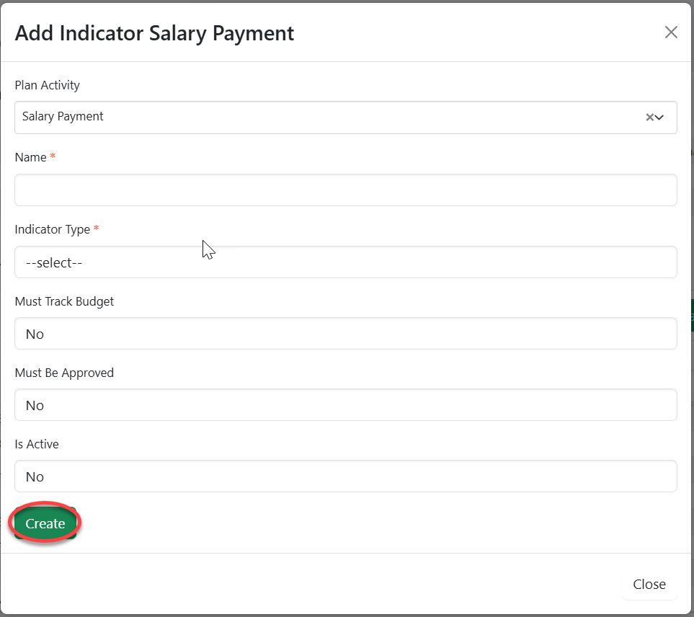Screen dimensions: 694x617
Task: Click the Is Active label
Action: click(x=37, y=444)
